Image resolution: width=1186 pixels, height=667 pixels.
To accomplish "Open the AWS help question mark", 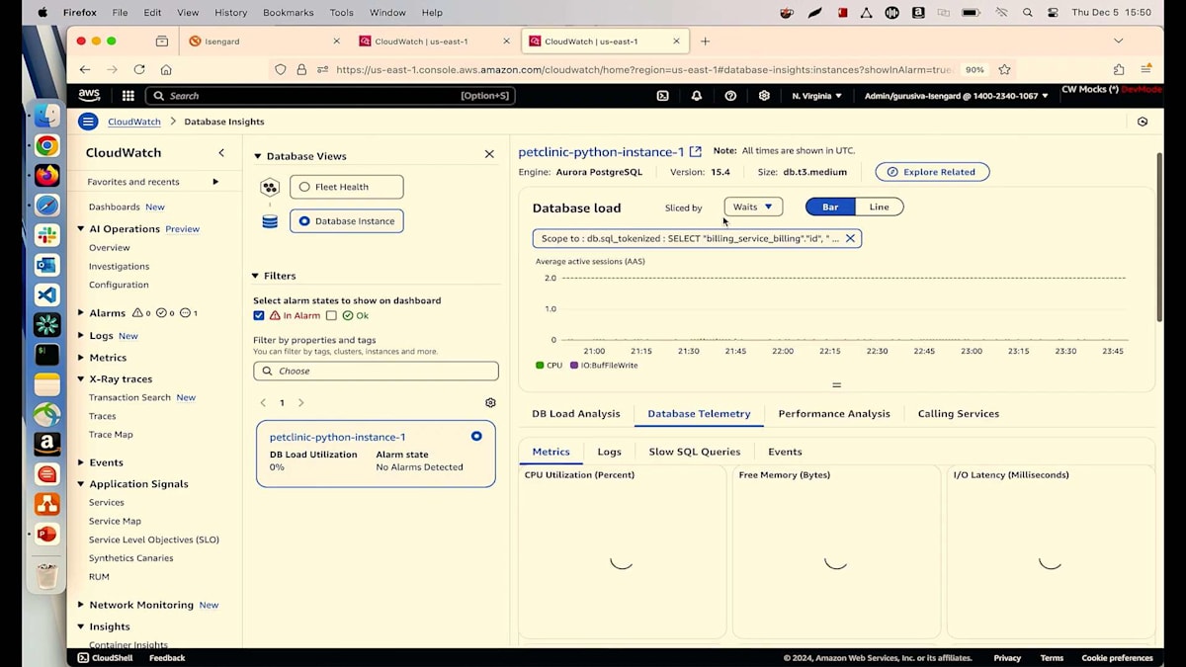I will (x=730, y=96).
